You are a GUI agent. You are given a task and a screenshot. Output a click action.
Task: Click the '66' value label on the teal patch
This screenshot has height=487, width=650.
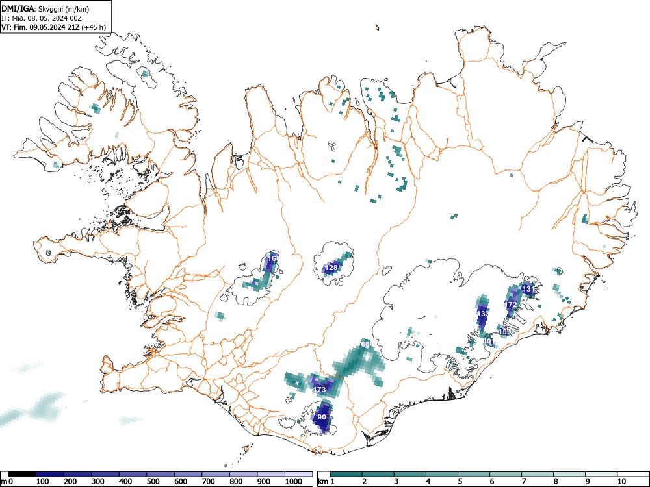(365, 344)
